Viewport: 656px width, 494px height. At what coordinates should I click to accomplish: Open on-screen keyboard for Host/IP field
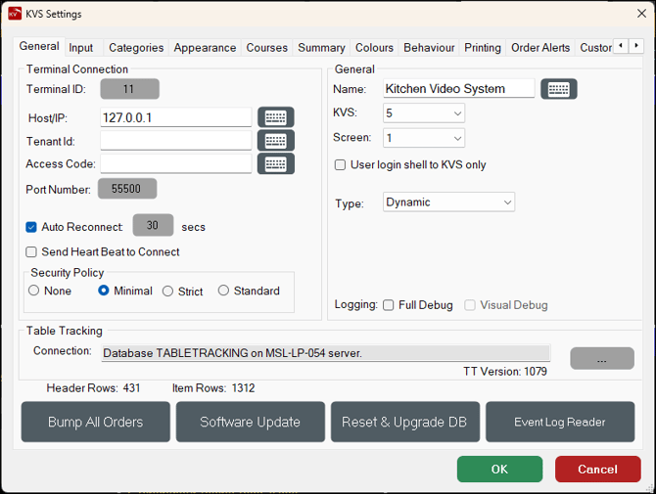pos(276,117)
